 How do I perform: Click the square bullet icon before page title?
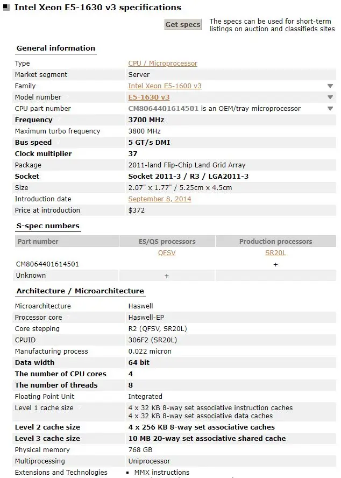tap(6, 7)
